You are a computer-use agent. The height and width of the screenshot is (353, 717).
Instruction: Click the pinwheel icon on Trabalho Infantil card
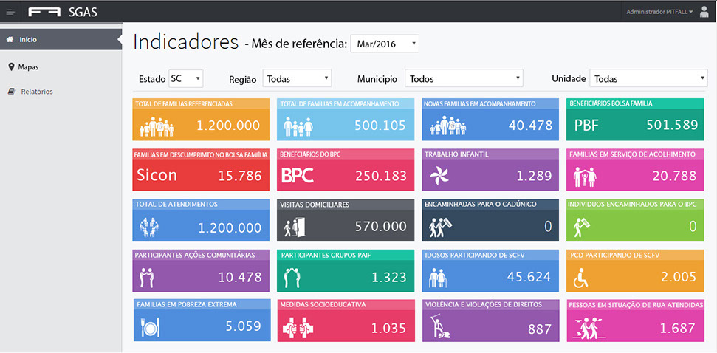tap(440, 176)
